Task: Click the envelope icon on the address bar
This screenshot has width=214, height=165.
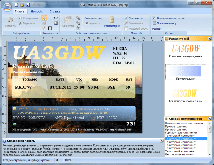Action: (14, 109)
